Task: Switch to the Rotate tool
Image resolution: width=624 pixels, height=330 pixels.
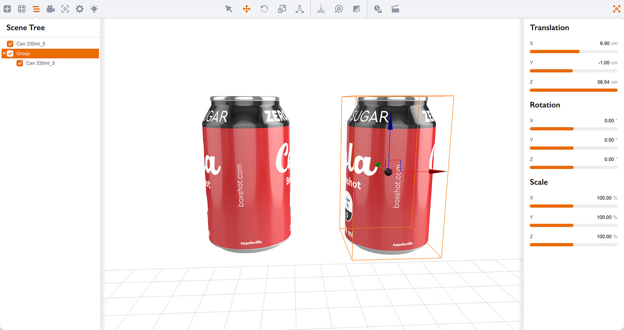Action: pos(264,8)
